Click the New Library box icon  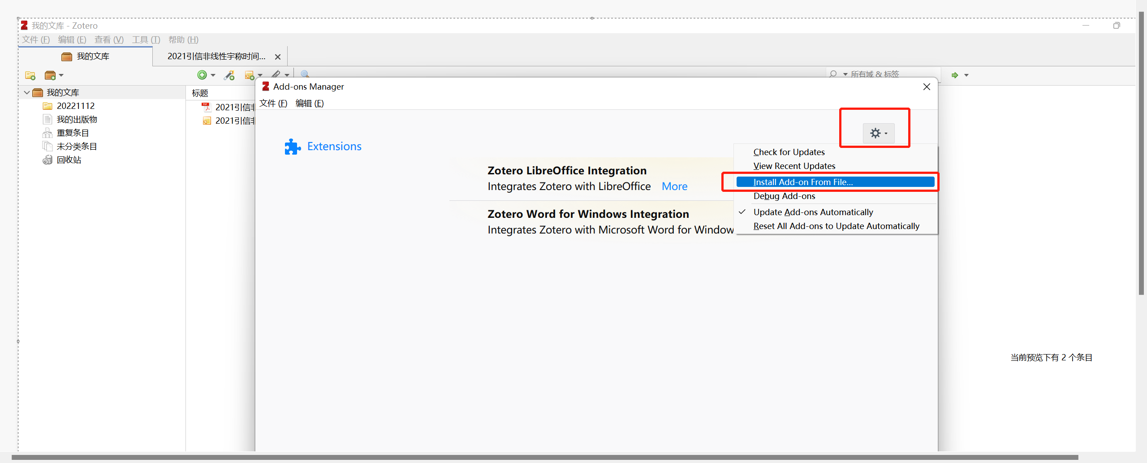pyautogui.click(x=50, y=75)
